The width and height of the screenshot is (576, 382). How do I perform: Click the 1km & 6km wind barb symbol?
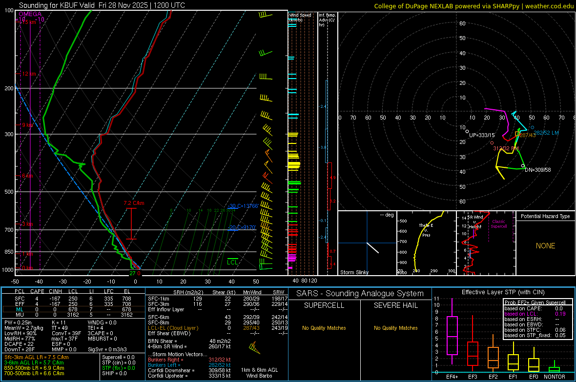click(254, 347)
